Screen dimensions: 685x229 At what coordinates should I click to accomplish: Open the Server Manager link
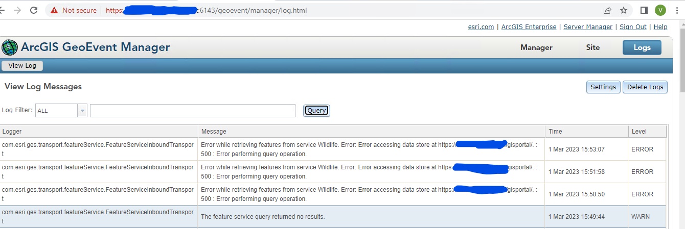(588, 27)
